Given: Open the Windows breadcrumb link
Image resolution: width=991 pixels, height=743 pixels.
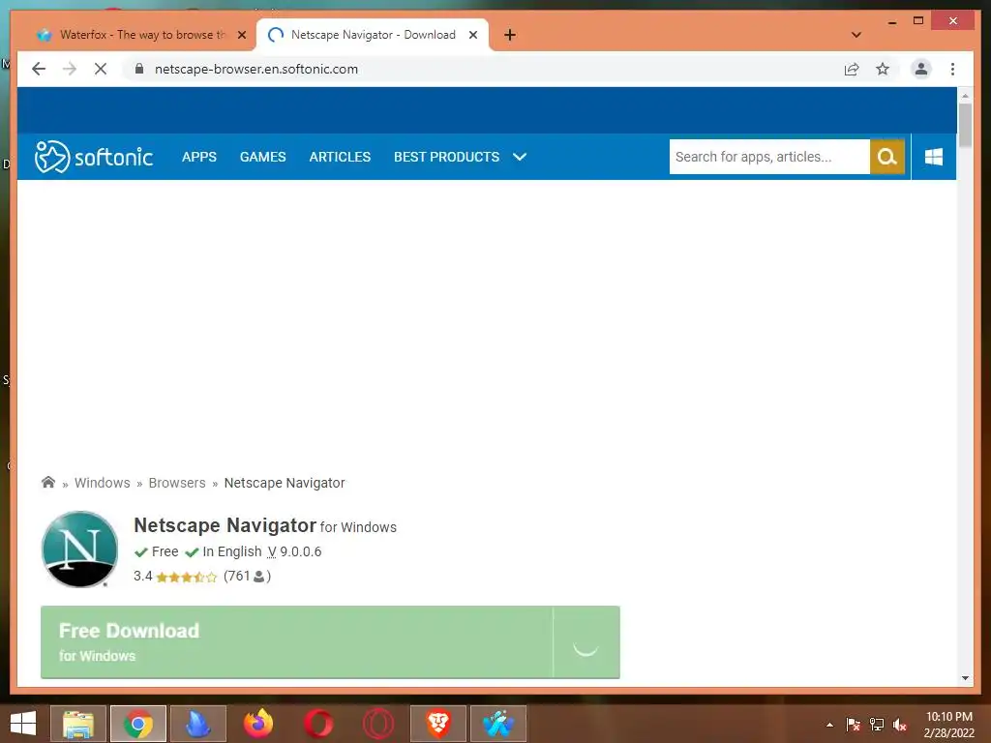Looking at the screenshot, I should (103, 483).
